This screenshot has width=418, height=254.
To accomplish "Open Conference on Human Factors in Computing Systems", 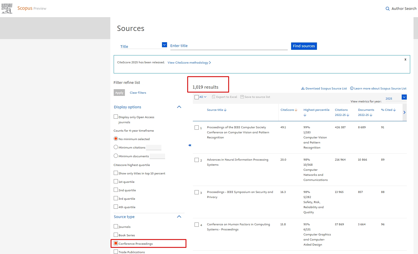I will 238,227.
